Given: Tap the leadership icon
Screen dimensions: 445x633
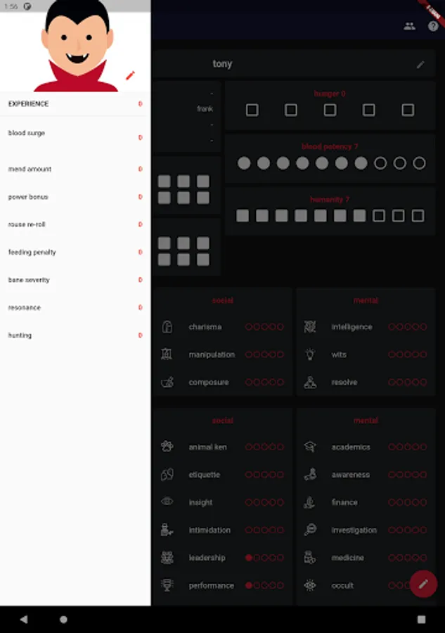Looking at the screenshot, I should point(167,558).
